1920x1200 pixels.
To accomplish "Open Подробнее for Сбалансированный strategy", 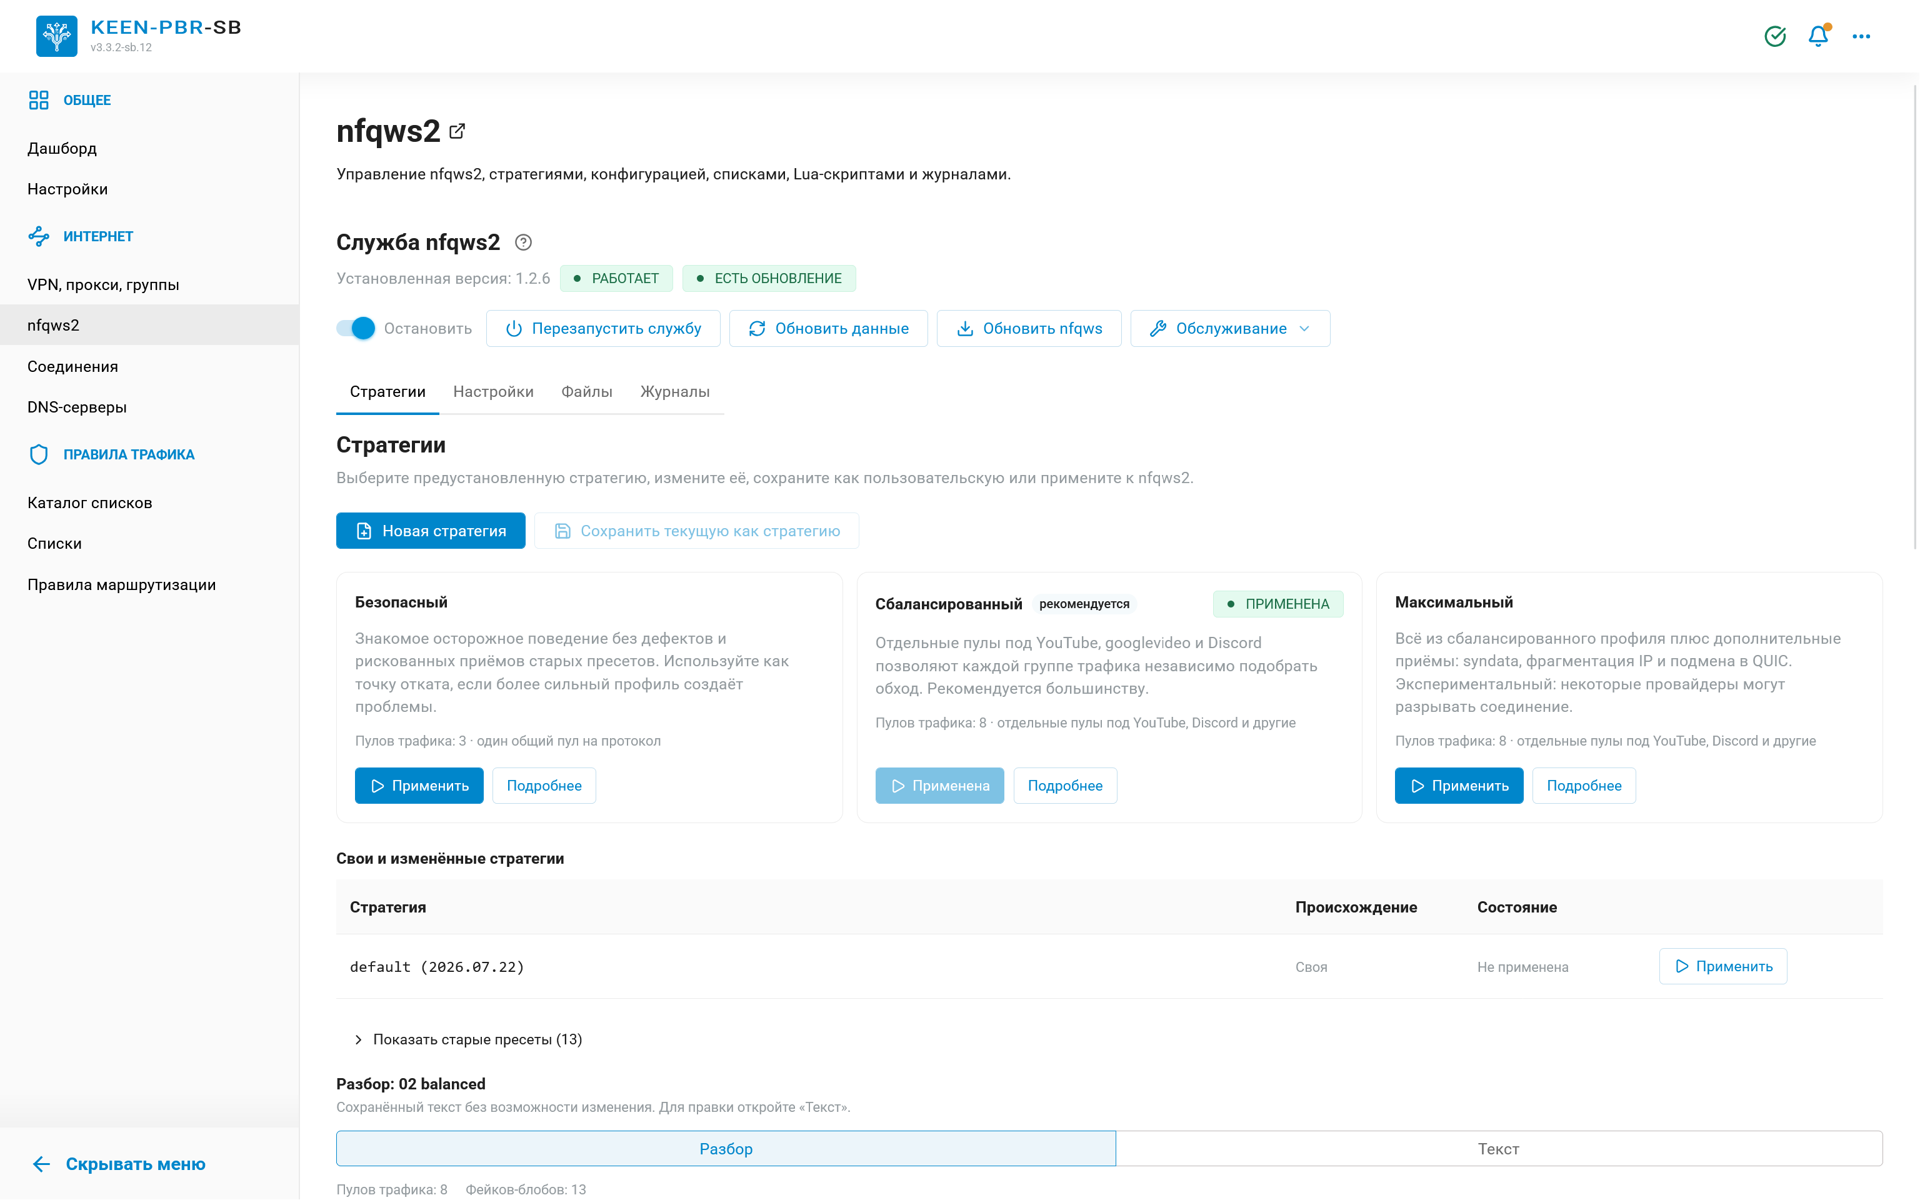I will 1065,786.
